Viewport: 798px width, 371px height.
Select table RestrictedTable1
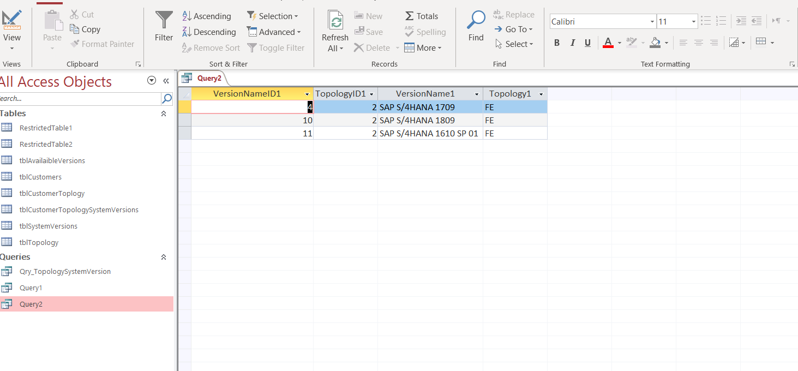[x=46, y=128]
